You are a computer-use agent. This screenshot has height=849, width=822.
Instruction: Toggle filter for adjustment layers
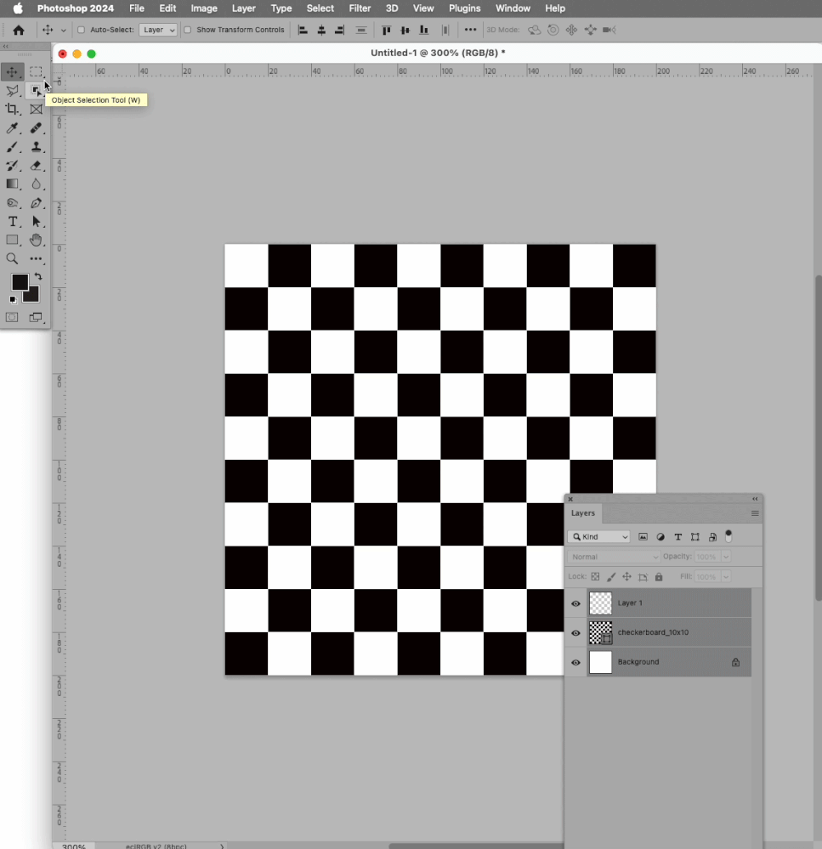coord(660,537)
